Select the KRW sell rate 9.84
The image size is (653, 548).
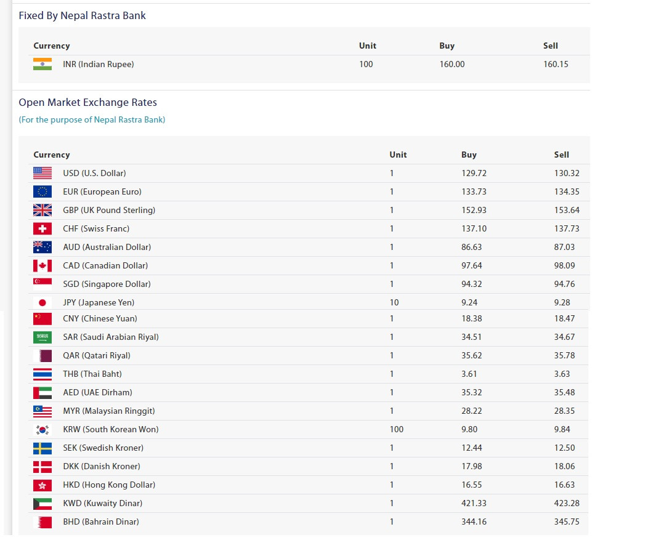562,429
